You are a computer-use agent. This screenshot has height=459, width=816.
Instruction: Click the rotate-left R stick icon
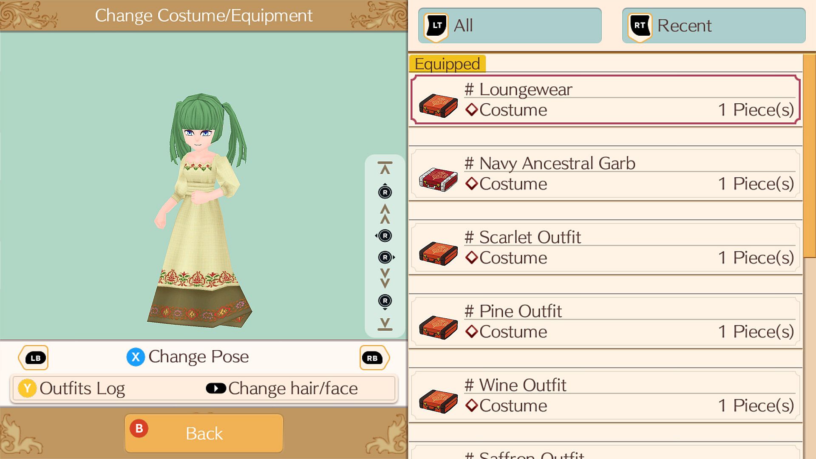coord(384,236)
